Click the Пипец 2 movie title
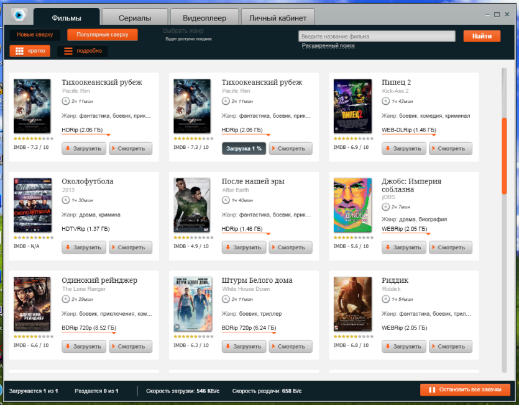 [x=396, y=82]
